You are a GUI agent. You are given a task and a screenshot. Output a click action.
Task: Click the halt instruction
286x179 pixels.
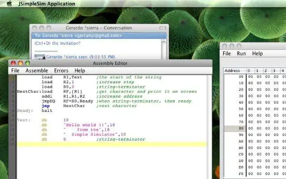pos(47,111)
